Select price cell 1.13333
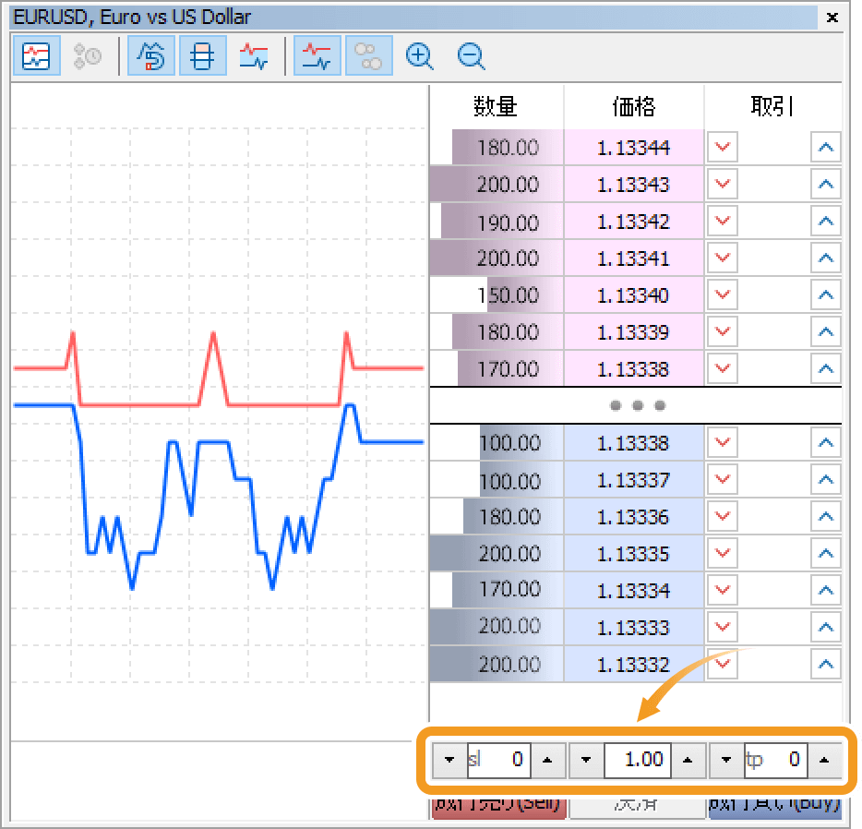The width and height of the screenshot is (862, 829). click(x=634, y=627)
